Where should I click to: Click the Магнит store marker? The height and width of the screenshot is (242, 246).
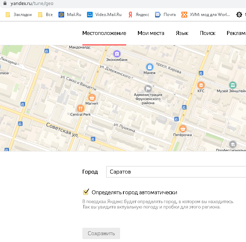pos(92,98)
